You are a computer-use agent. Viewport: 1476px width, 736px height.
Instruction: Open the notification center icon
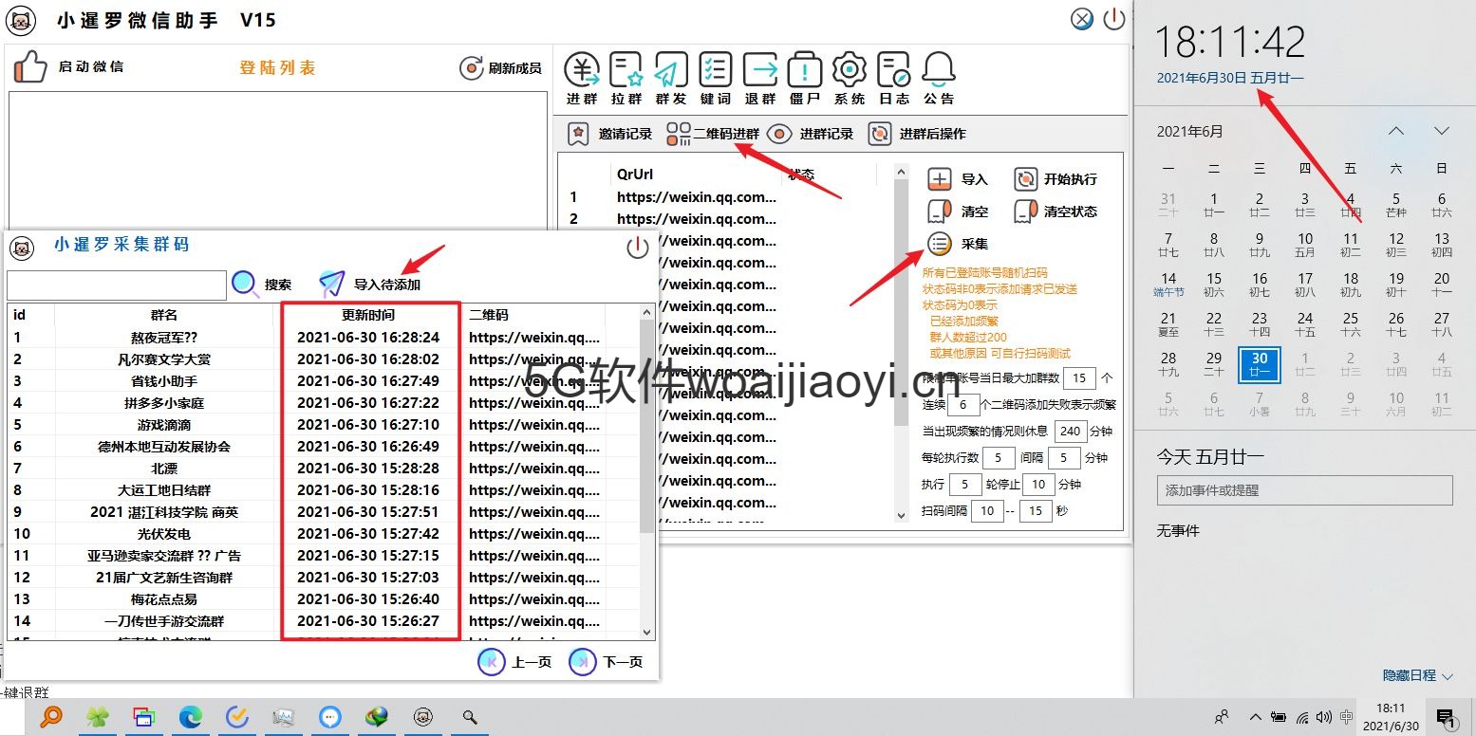point(1446,717)
